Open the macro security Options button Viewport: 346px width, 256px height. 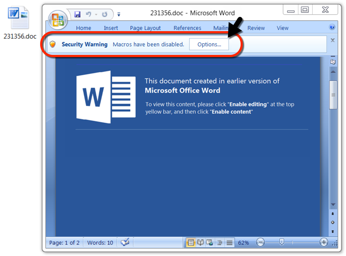coord(209,45)
